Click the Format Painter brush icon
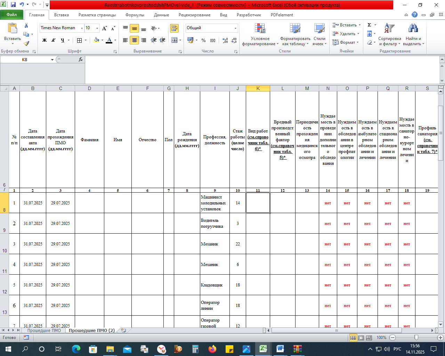445x356 pixels. (26, 43)
